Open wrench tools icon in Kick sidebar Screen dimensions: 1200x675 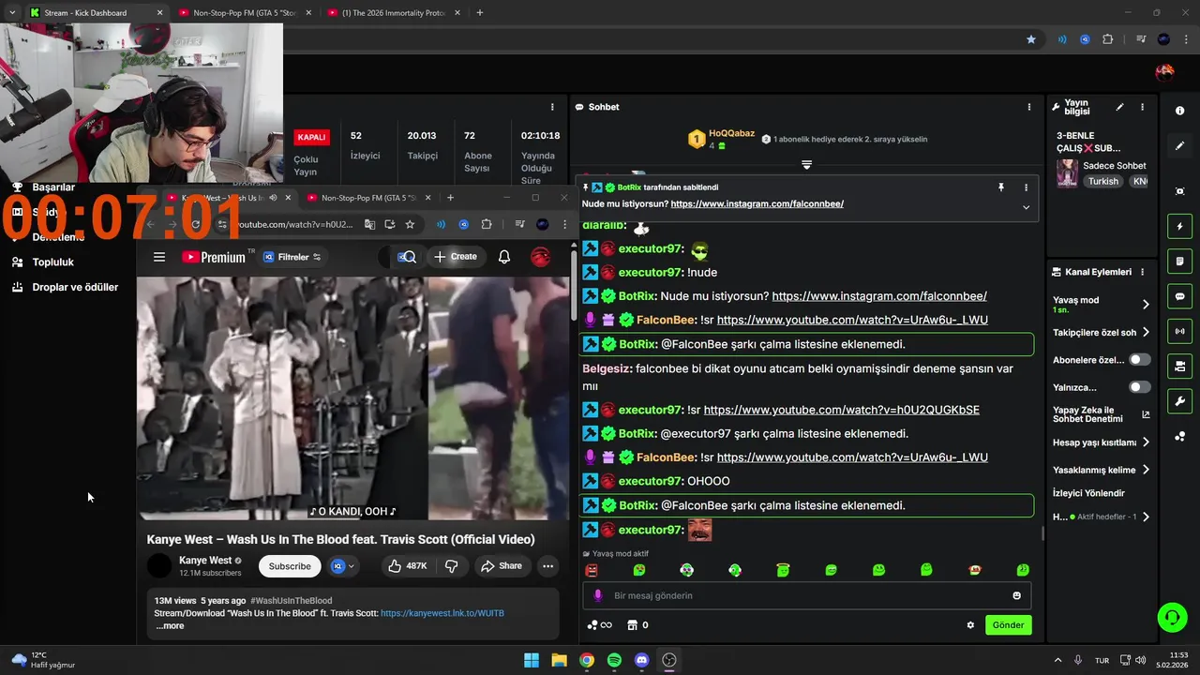click(x=1179, y=401)
